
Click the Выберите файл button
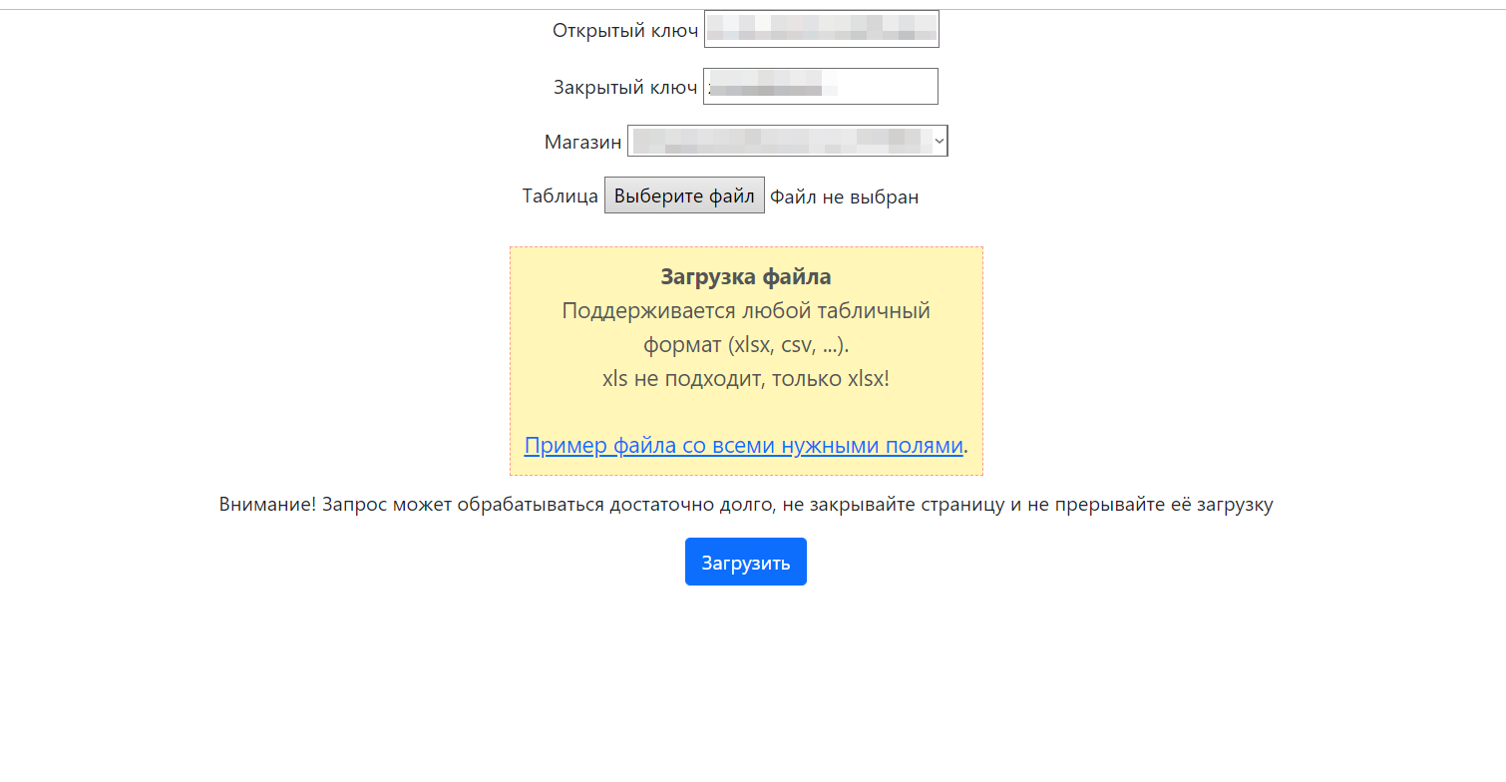pyautogui.click(x=684, y=195)
